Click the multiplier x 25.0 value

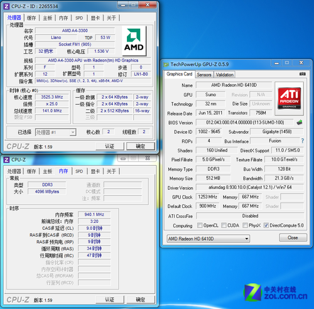click(52, 104)
